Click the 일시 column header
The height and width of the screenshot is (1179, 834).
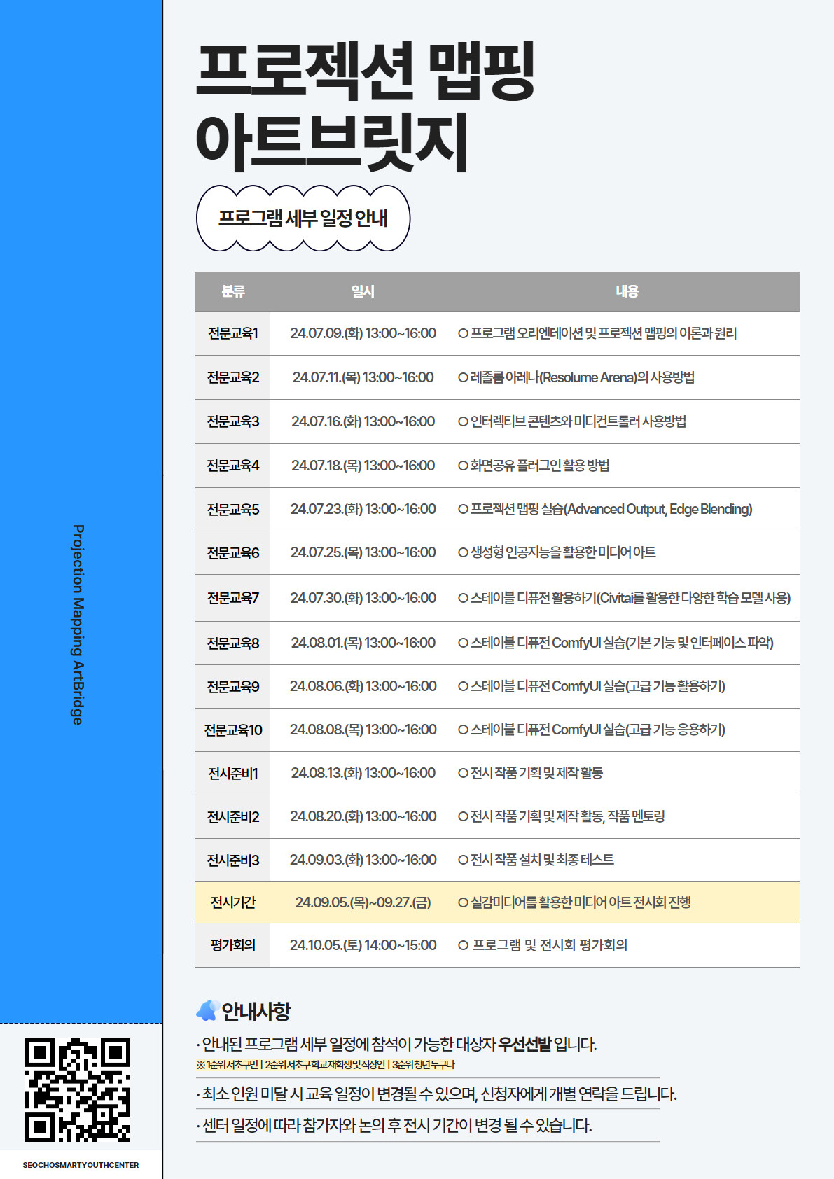point(363,291)
